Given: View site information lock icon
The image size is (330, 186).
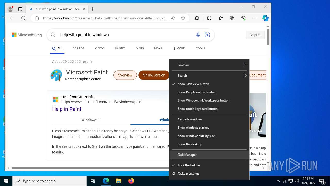Looking at the screenshot, I should pos(37,18).
